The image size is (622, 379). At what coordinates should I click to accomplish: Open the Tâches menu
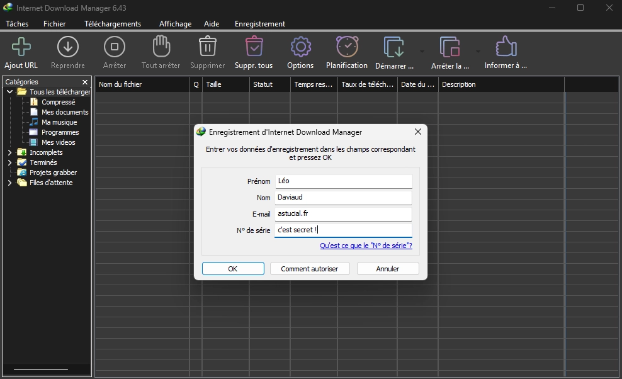pyautogui.click(x=17, y=24)
